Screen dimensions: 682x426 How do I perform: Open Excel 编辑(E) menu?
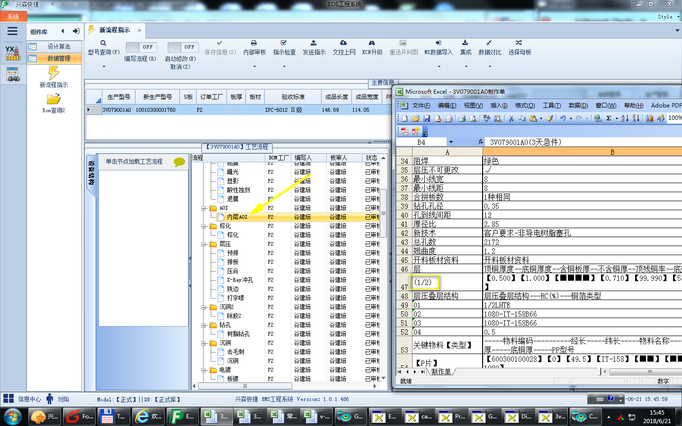point(447,106)
